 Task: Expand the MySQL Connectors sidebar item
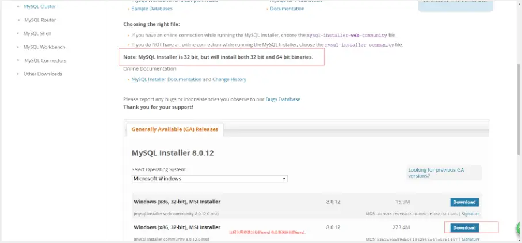click(x=45, y=60)
